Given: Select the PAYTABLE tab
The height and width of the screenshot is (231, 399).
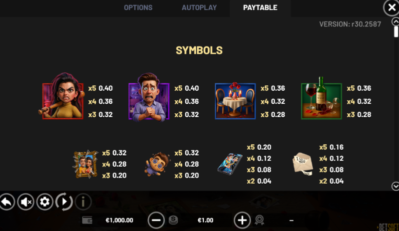Looking at the screenshot, I should (260, 7).
